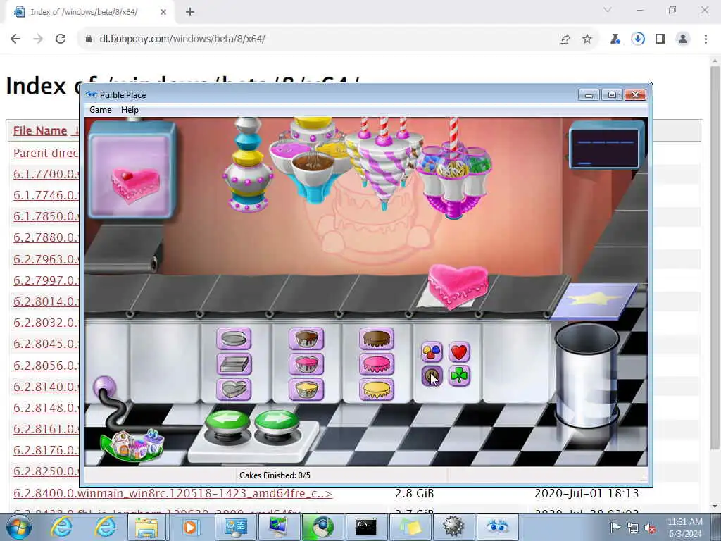This screenshot has height=541, width=721.
Task: Click the Purble Place eyes taskbar icon
Action: pyautogui.click(x=497, y=527)
